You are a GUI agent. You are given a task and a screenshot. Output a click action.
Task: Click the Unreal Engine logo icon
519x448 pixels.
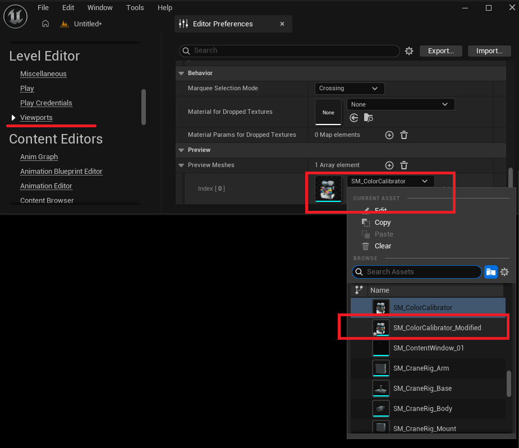(15, 16)
